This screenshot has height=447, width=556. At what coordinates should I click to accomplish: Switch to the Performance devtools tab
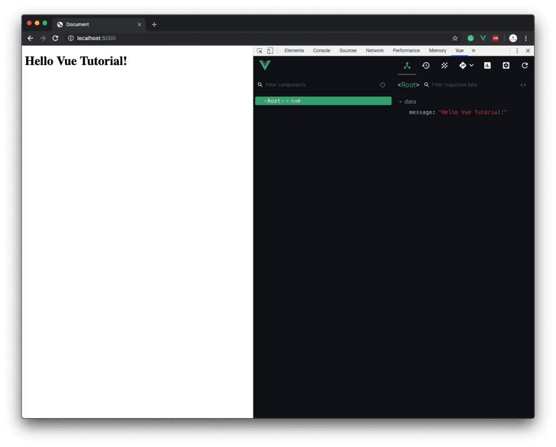406,50
